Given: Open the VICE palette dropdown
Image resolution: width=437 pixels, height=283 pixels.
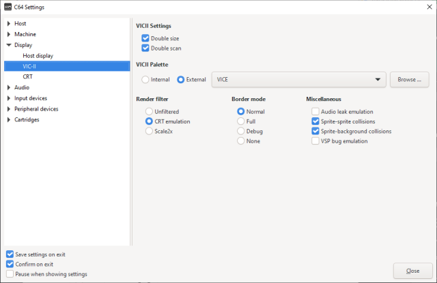Looking at the screenshot, I should pyautogui.click(x=299, y=80).
